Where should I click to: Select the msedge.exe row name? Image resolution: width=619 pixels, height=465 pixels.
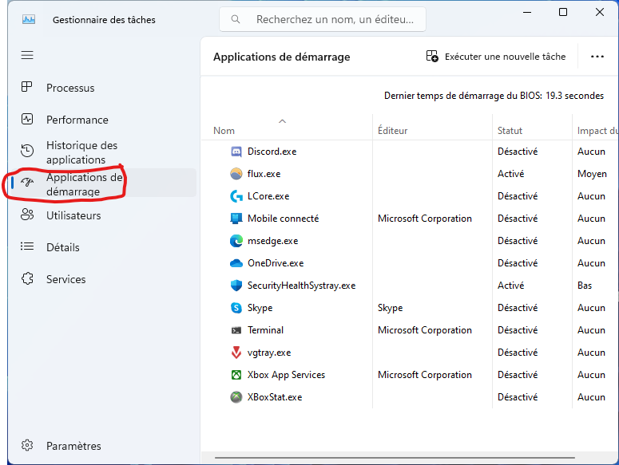pyautogui.click(x=273, y=241)
